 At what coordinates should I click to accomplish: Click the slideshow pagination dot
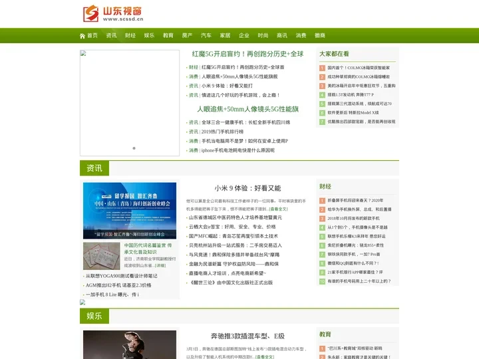click(x=134, y=148)
